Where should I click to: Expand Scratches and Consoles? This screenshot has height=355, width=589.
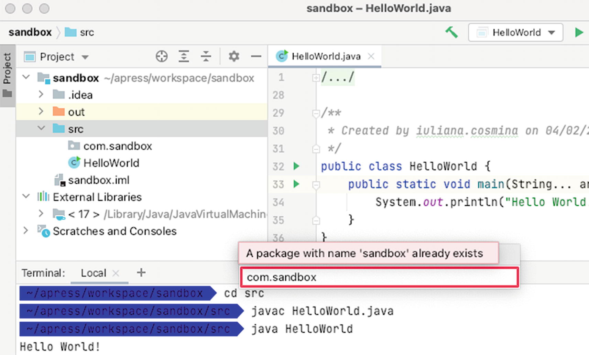click(26, 230)
